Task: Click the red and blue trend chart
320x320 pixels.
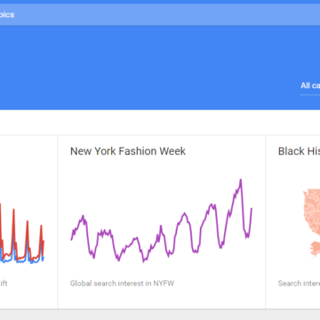Action: click(x=22, y=233)
